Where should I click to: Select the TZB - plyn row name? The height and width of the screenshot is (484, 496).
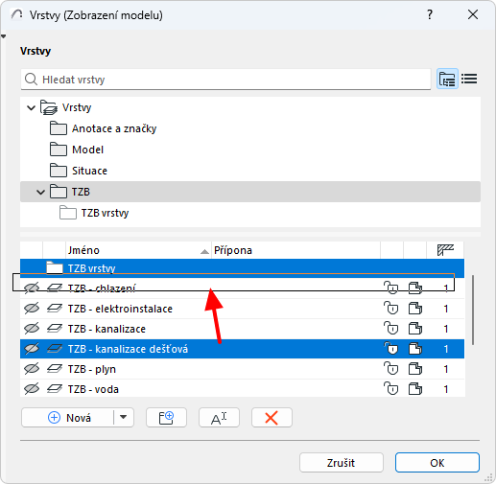92,369
